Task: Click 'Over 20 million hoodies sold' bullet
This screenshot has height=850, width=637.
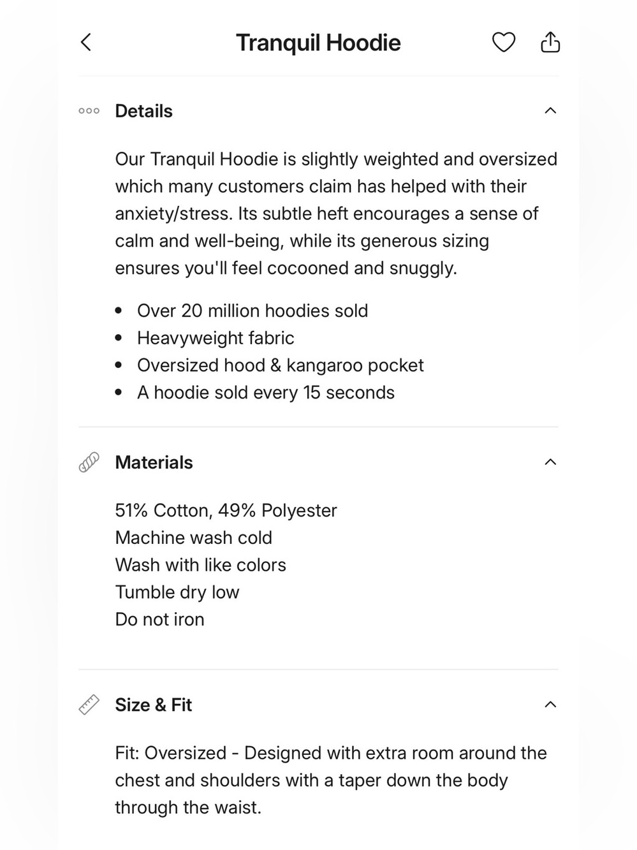Action: tap(253, 311)
